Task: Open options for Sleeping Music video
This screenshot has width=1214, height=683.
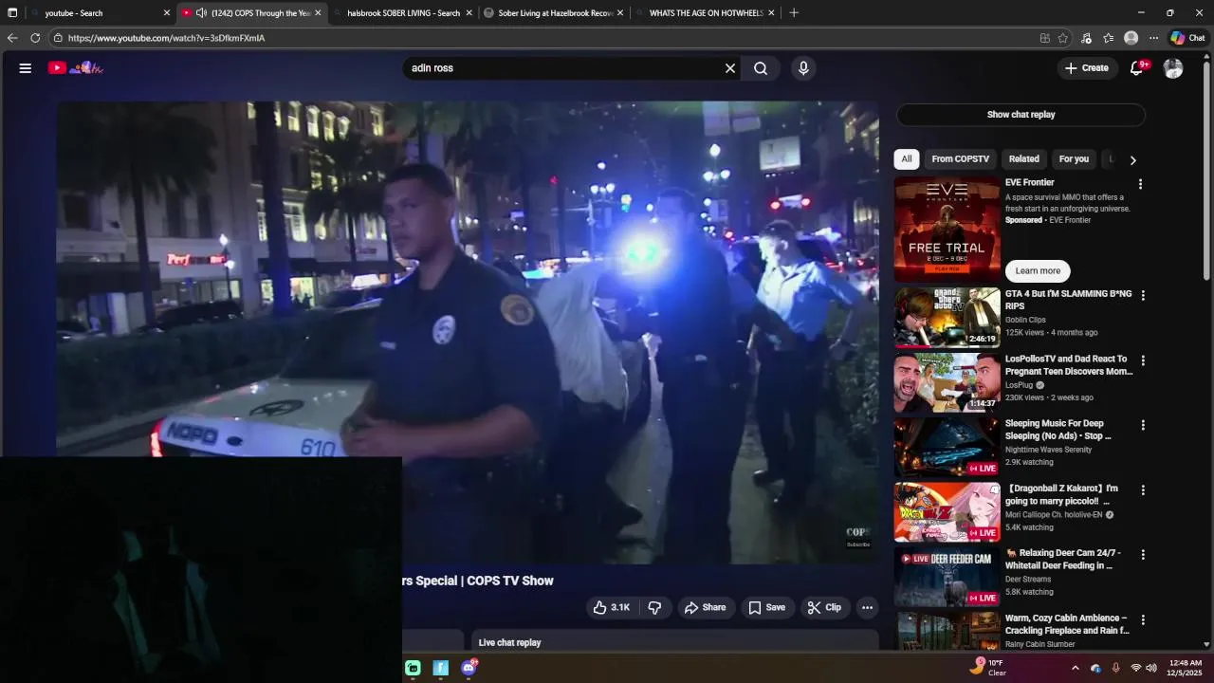Action: click(1143, 425)
